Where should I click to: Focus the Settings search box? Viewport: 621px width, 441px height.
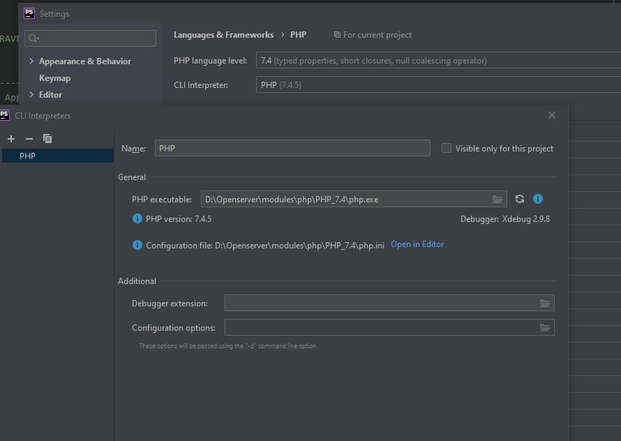pyautogui.click(x=90, y=38)
